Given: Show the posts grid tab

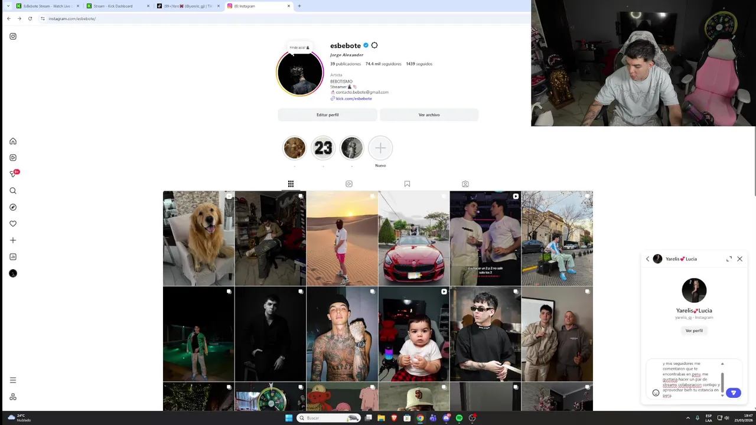Looking at the screenshot, I should tap(291, 184).
